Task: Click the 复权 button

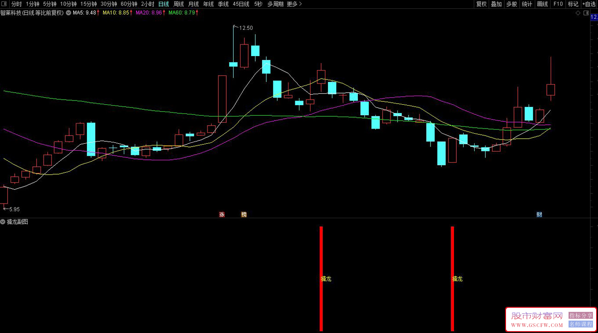Action: click(x=481, y=4)
